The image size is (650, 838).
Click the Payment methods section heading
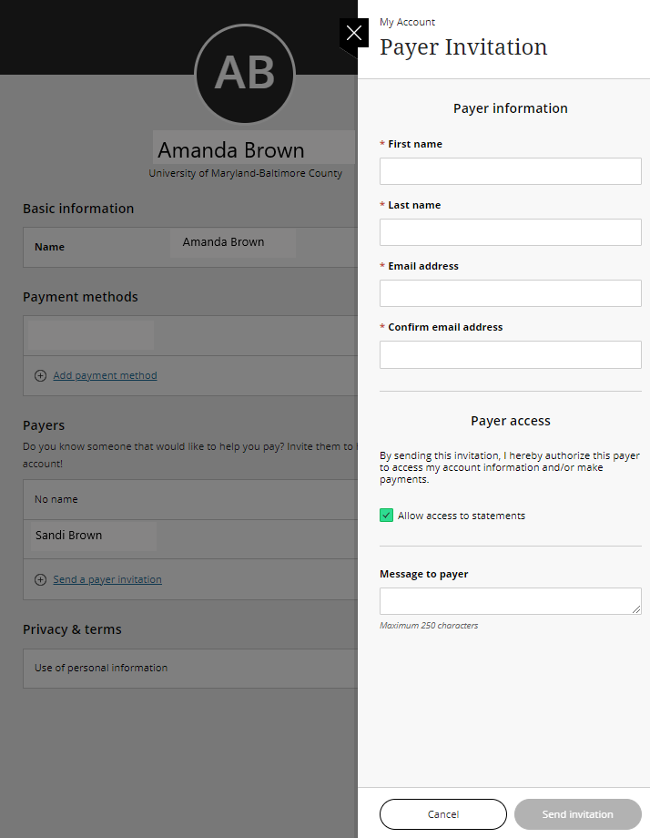80,297
